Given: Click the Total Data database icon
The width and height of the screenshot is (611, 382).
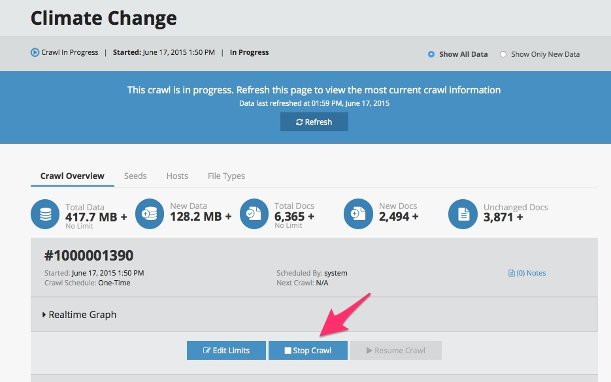Looking at the screenshot, I should 45,215.
